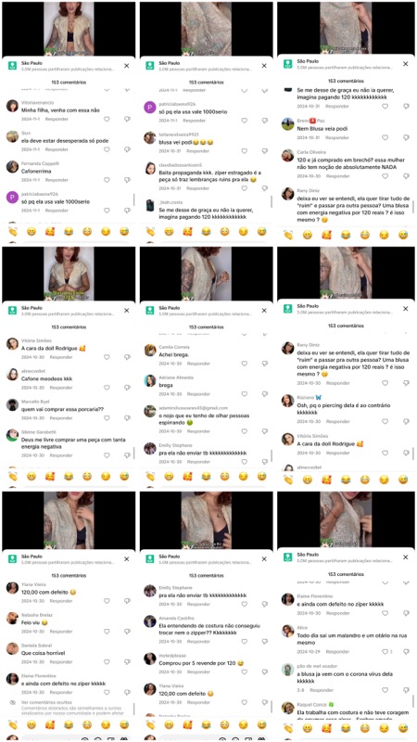
Task: Dislike the 'Comprou por 5 revende por 120' comment
Action: 265,672
